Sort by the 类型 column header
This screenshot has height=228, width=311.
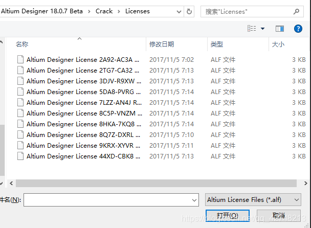pos(217,44)
